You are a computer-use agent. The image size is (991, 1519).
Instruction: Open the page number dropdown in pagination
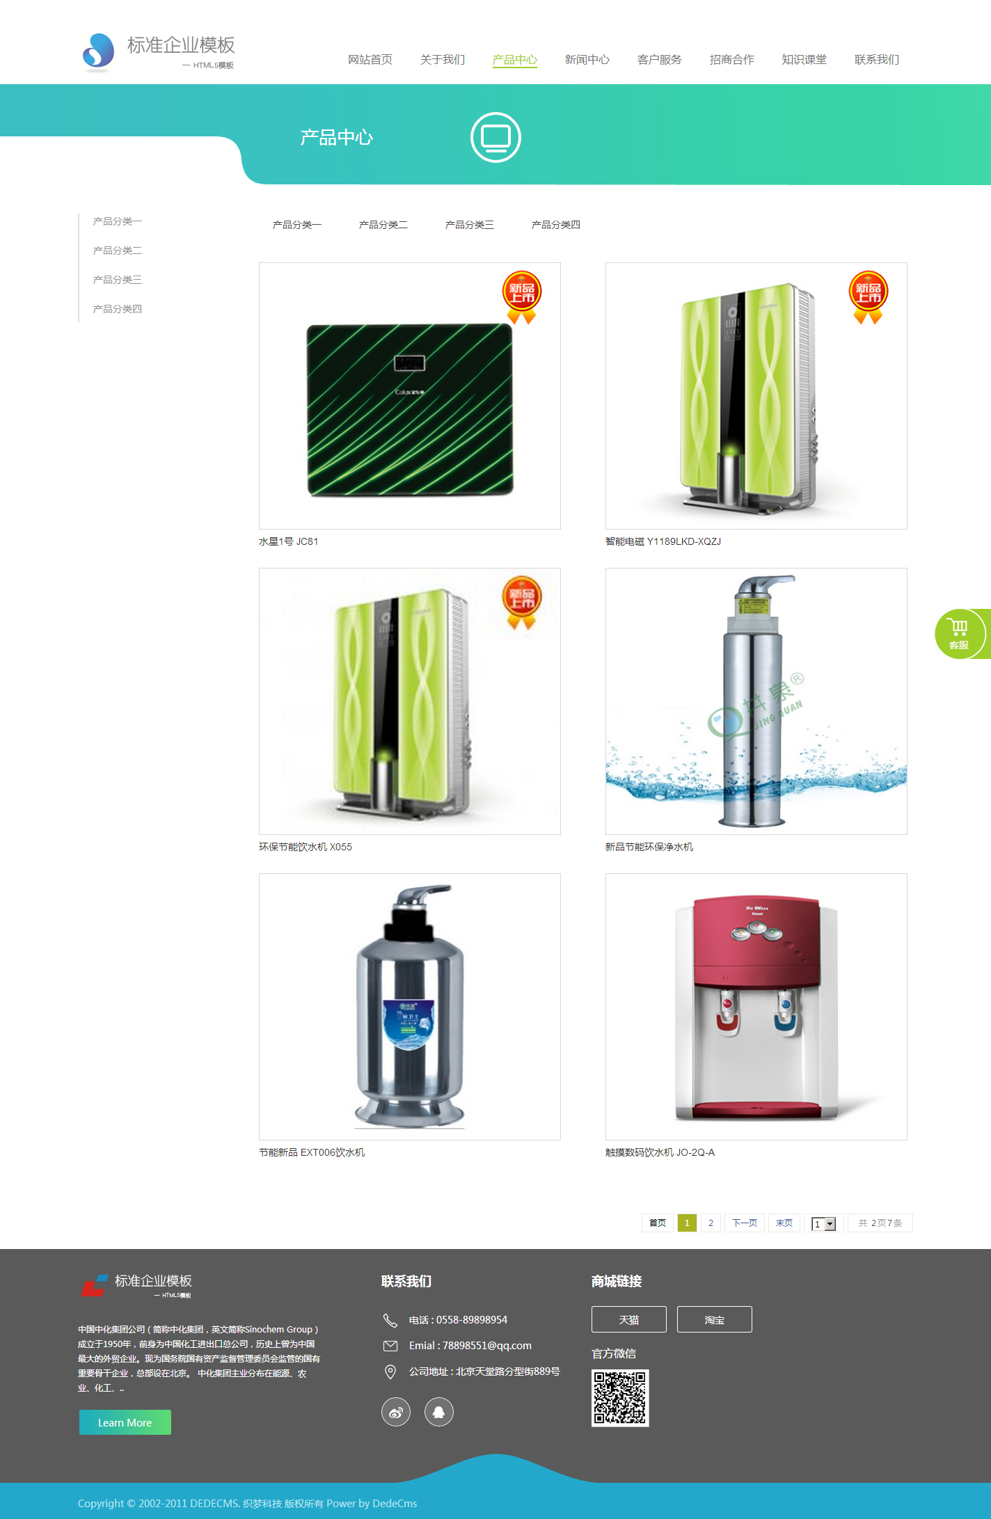824,1223
